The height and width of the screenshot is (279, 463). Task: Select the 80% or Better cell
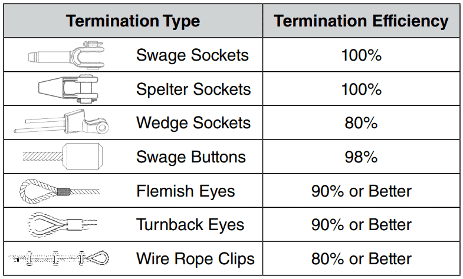[x=361, y=259]
